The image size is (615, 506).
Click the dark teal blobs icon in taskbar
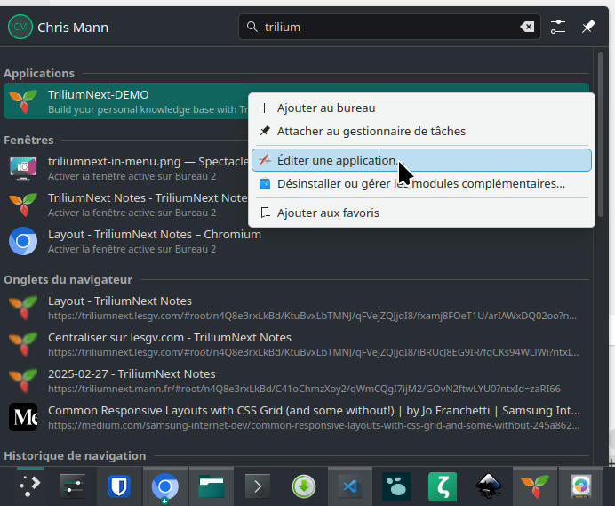coord(396,486)
